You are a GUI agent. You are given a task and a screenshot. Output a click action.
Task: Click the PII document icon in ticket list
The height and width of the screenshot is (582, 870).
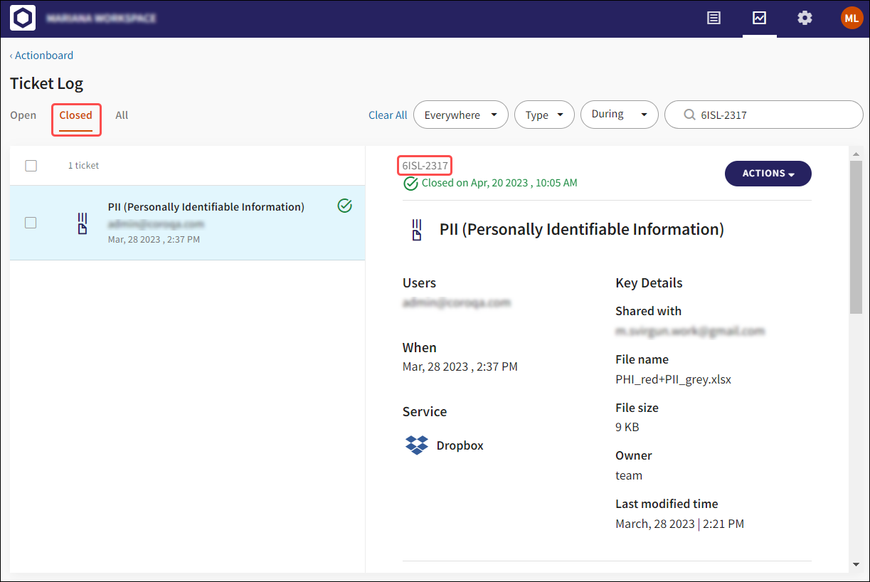[83, 223]
